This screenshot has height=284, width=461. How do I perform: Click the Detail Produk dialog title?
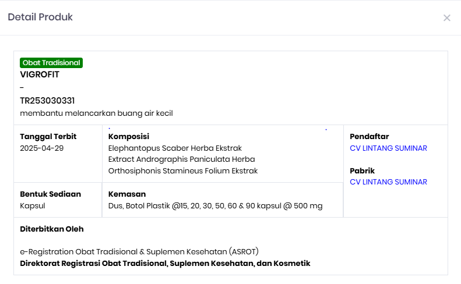click(40, 17)
